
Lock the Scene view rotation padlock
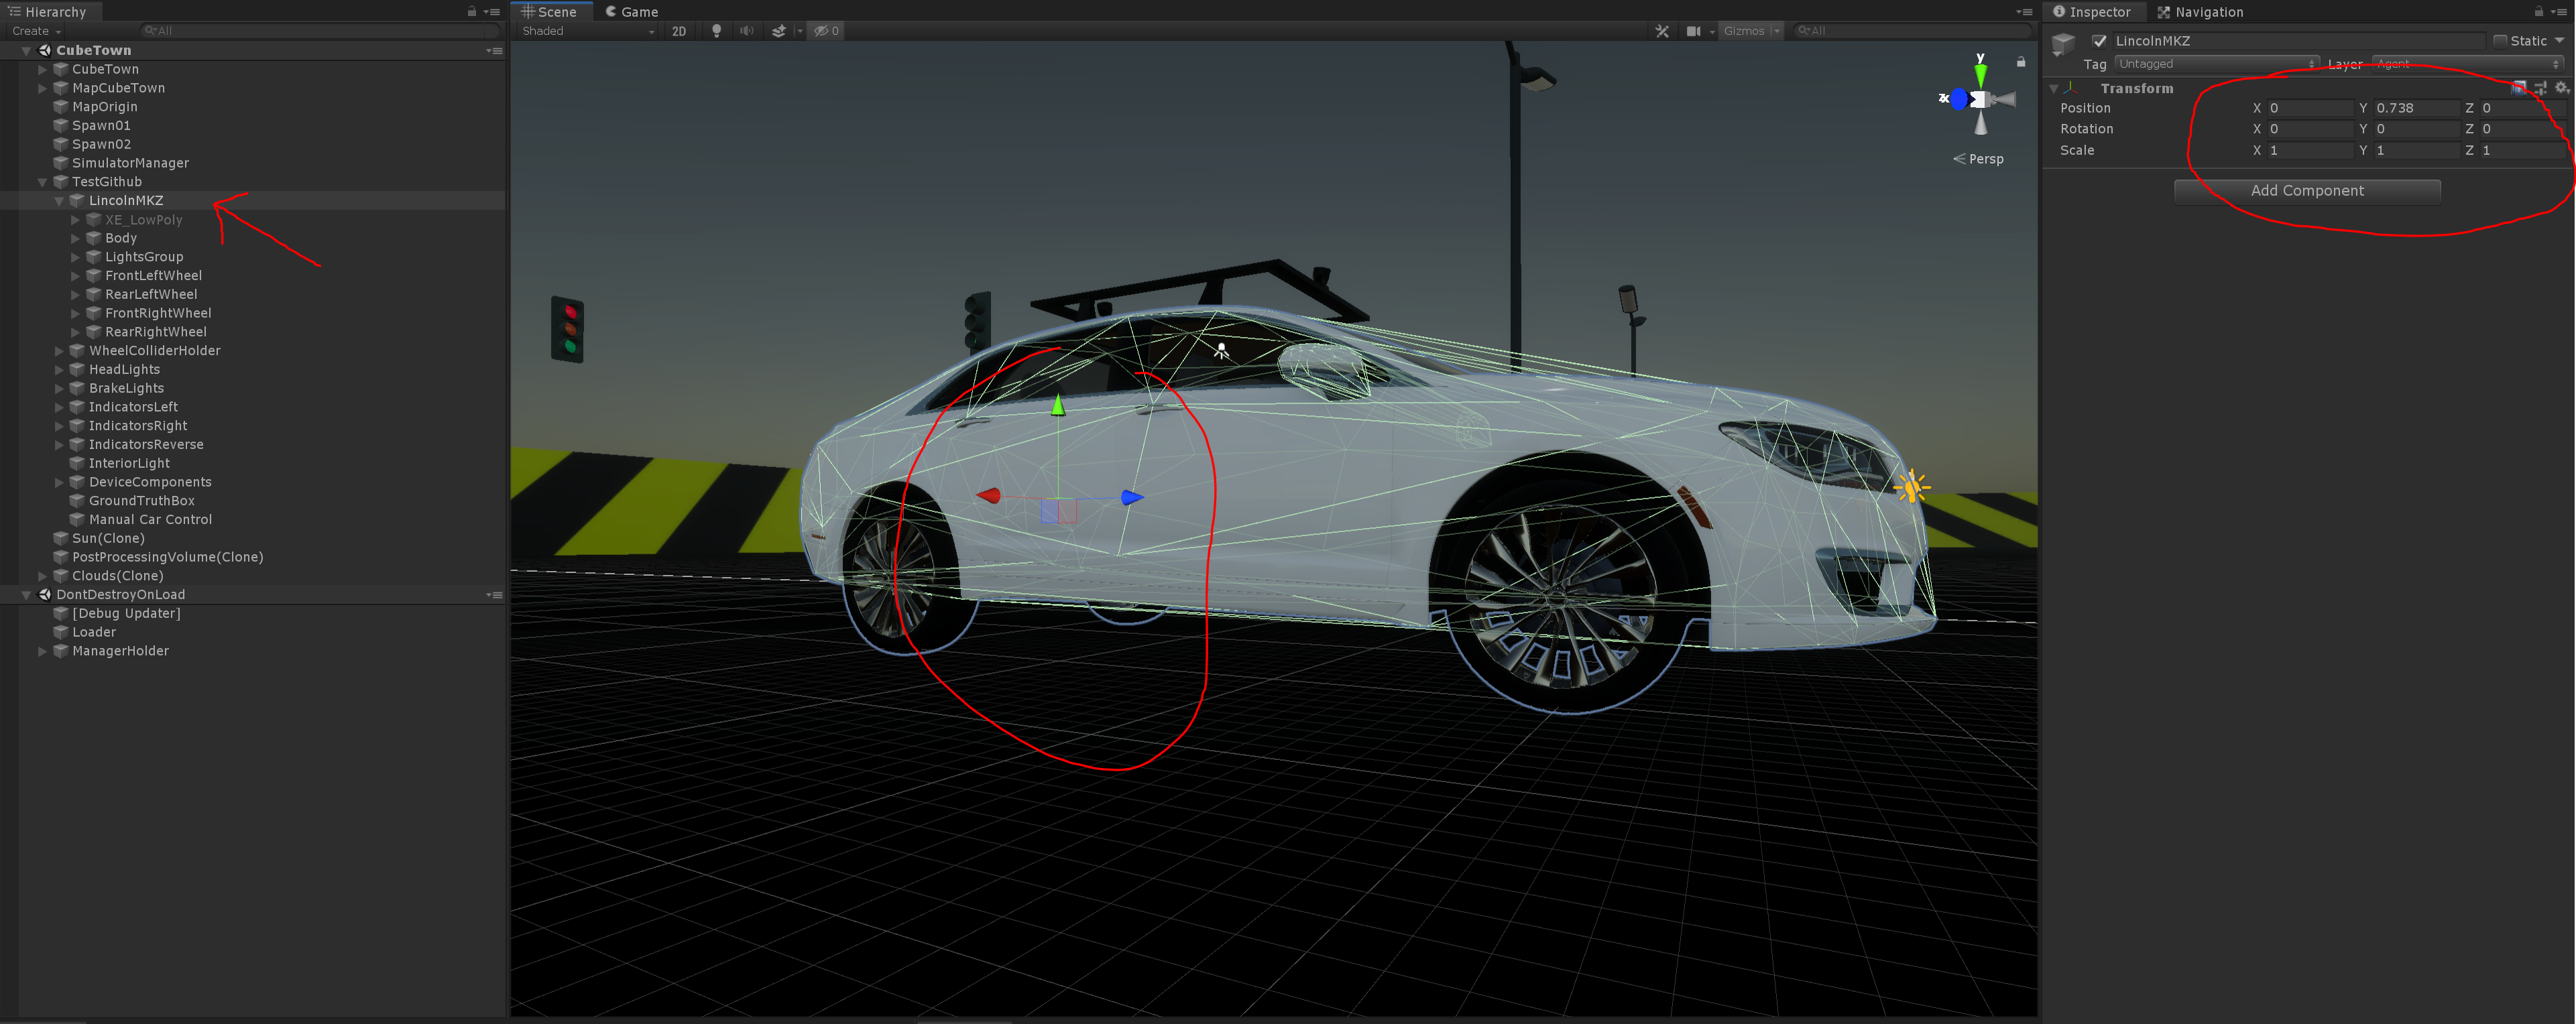coord(2021,62)
